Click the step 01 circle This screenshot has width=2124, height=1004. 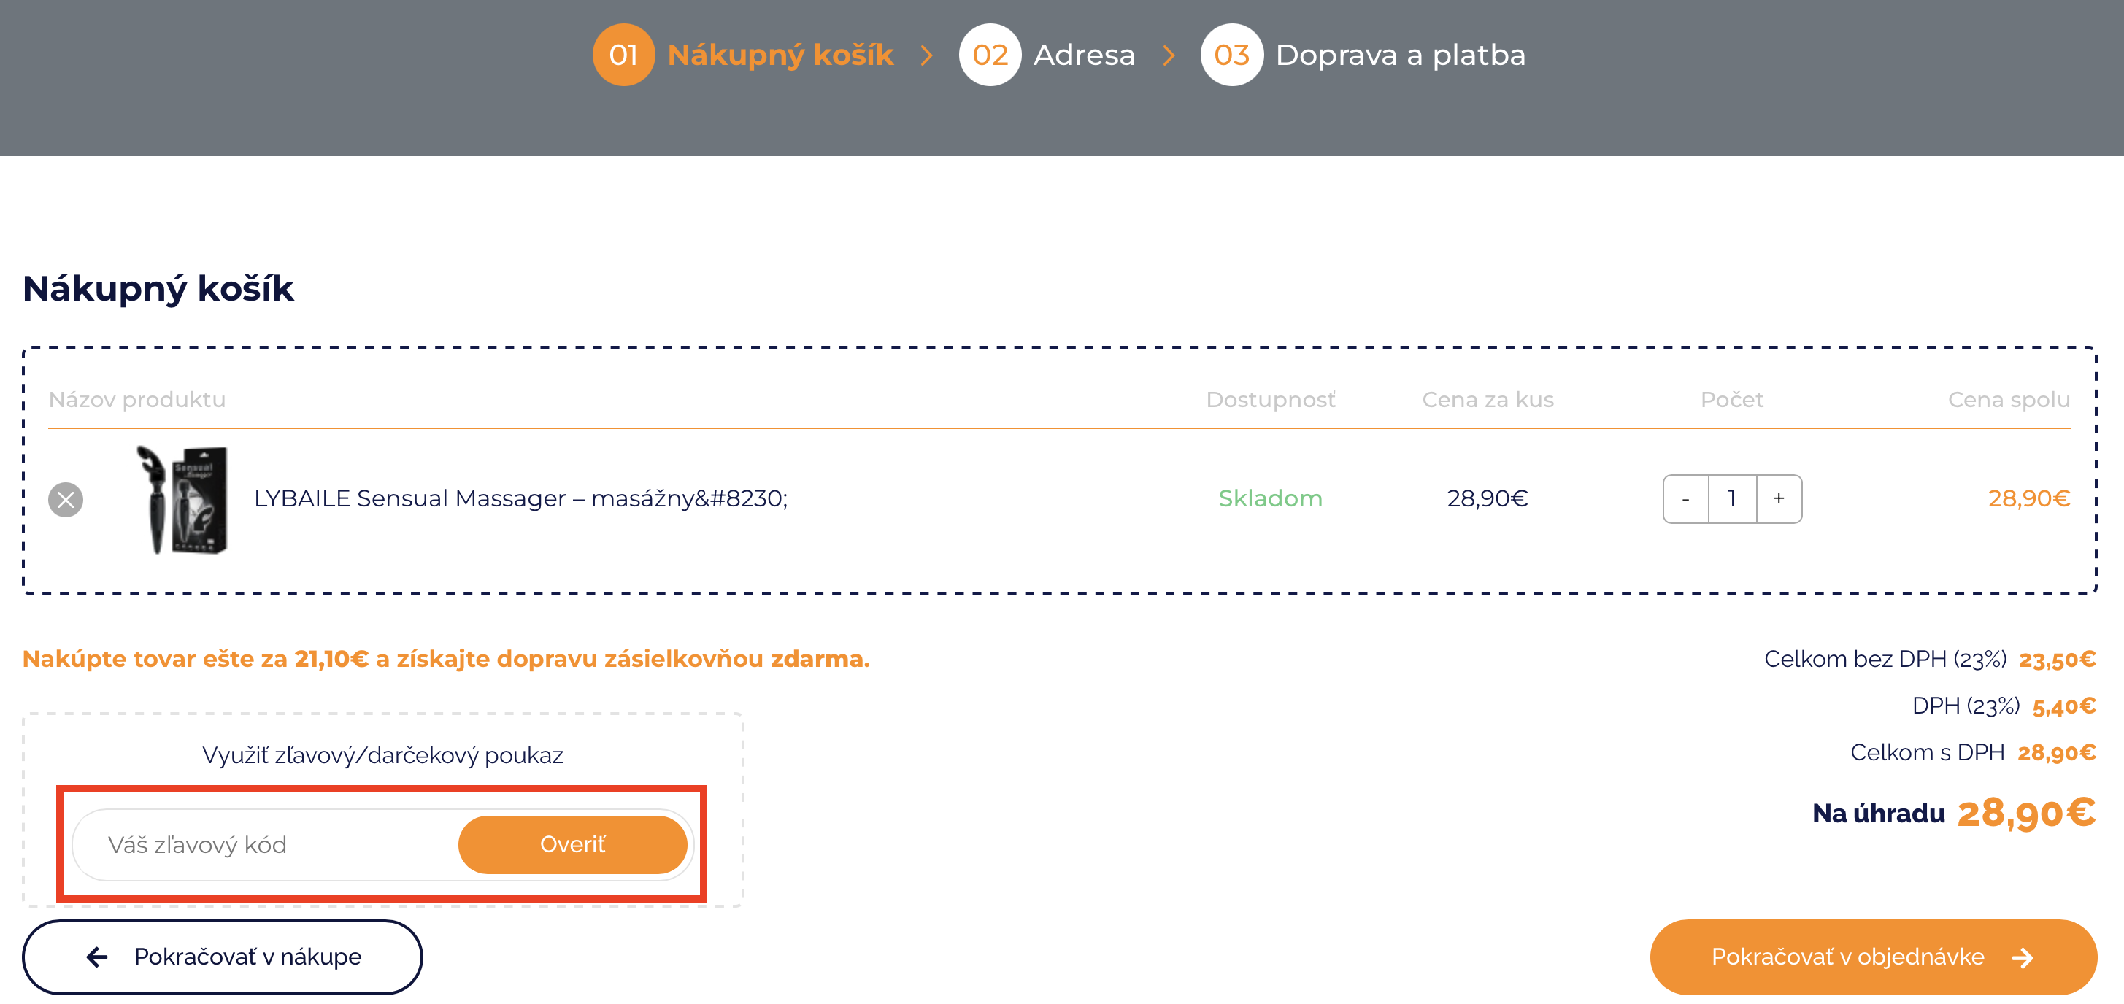pyautogui.click(x=623, y=55)
